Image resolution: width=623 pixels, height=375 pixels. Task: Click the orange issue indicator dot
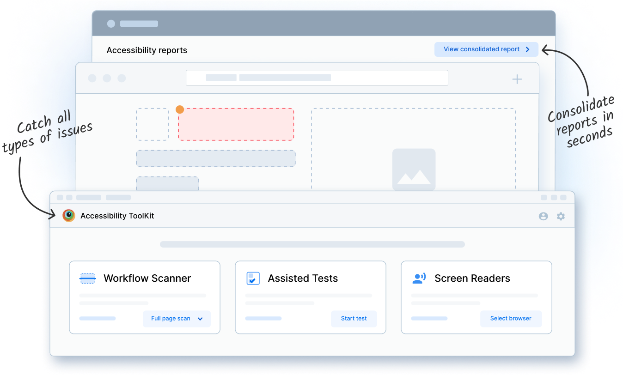[x=179, y=109]
